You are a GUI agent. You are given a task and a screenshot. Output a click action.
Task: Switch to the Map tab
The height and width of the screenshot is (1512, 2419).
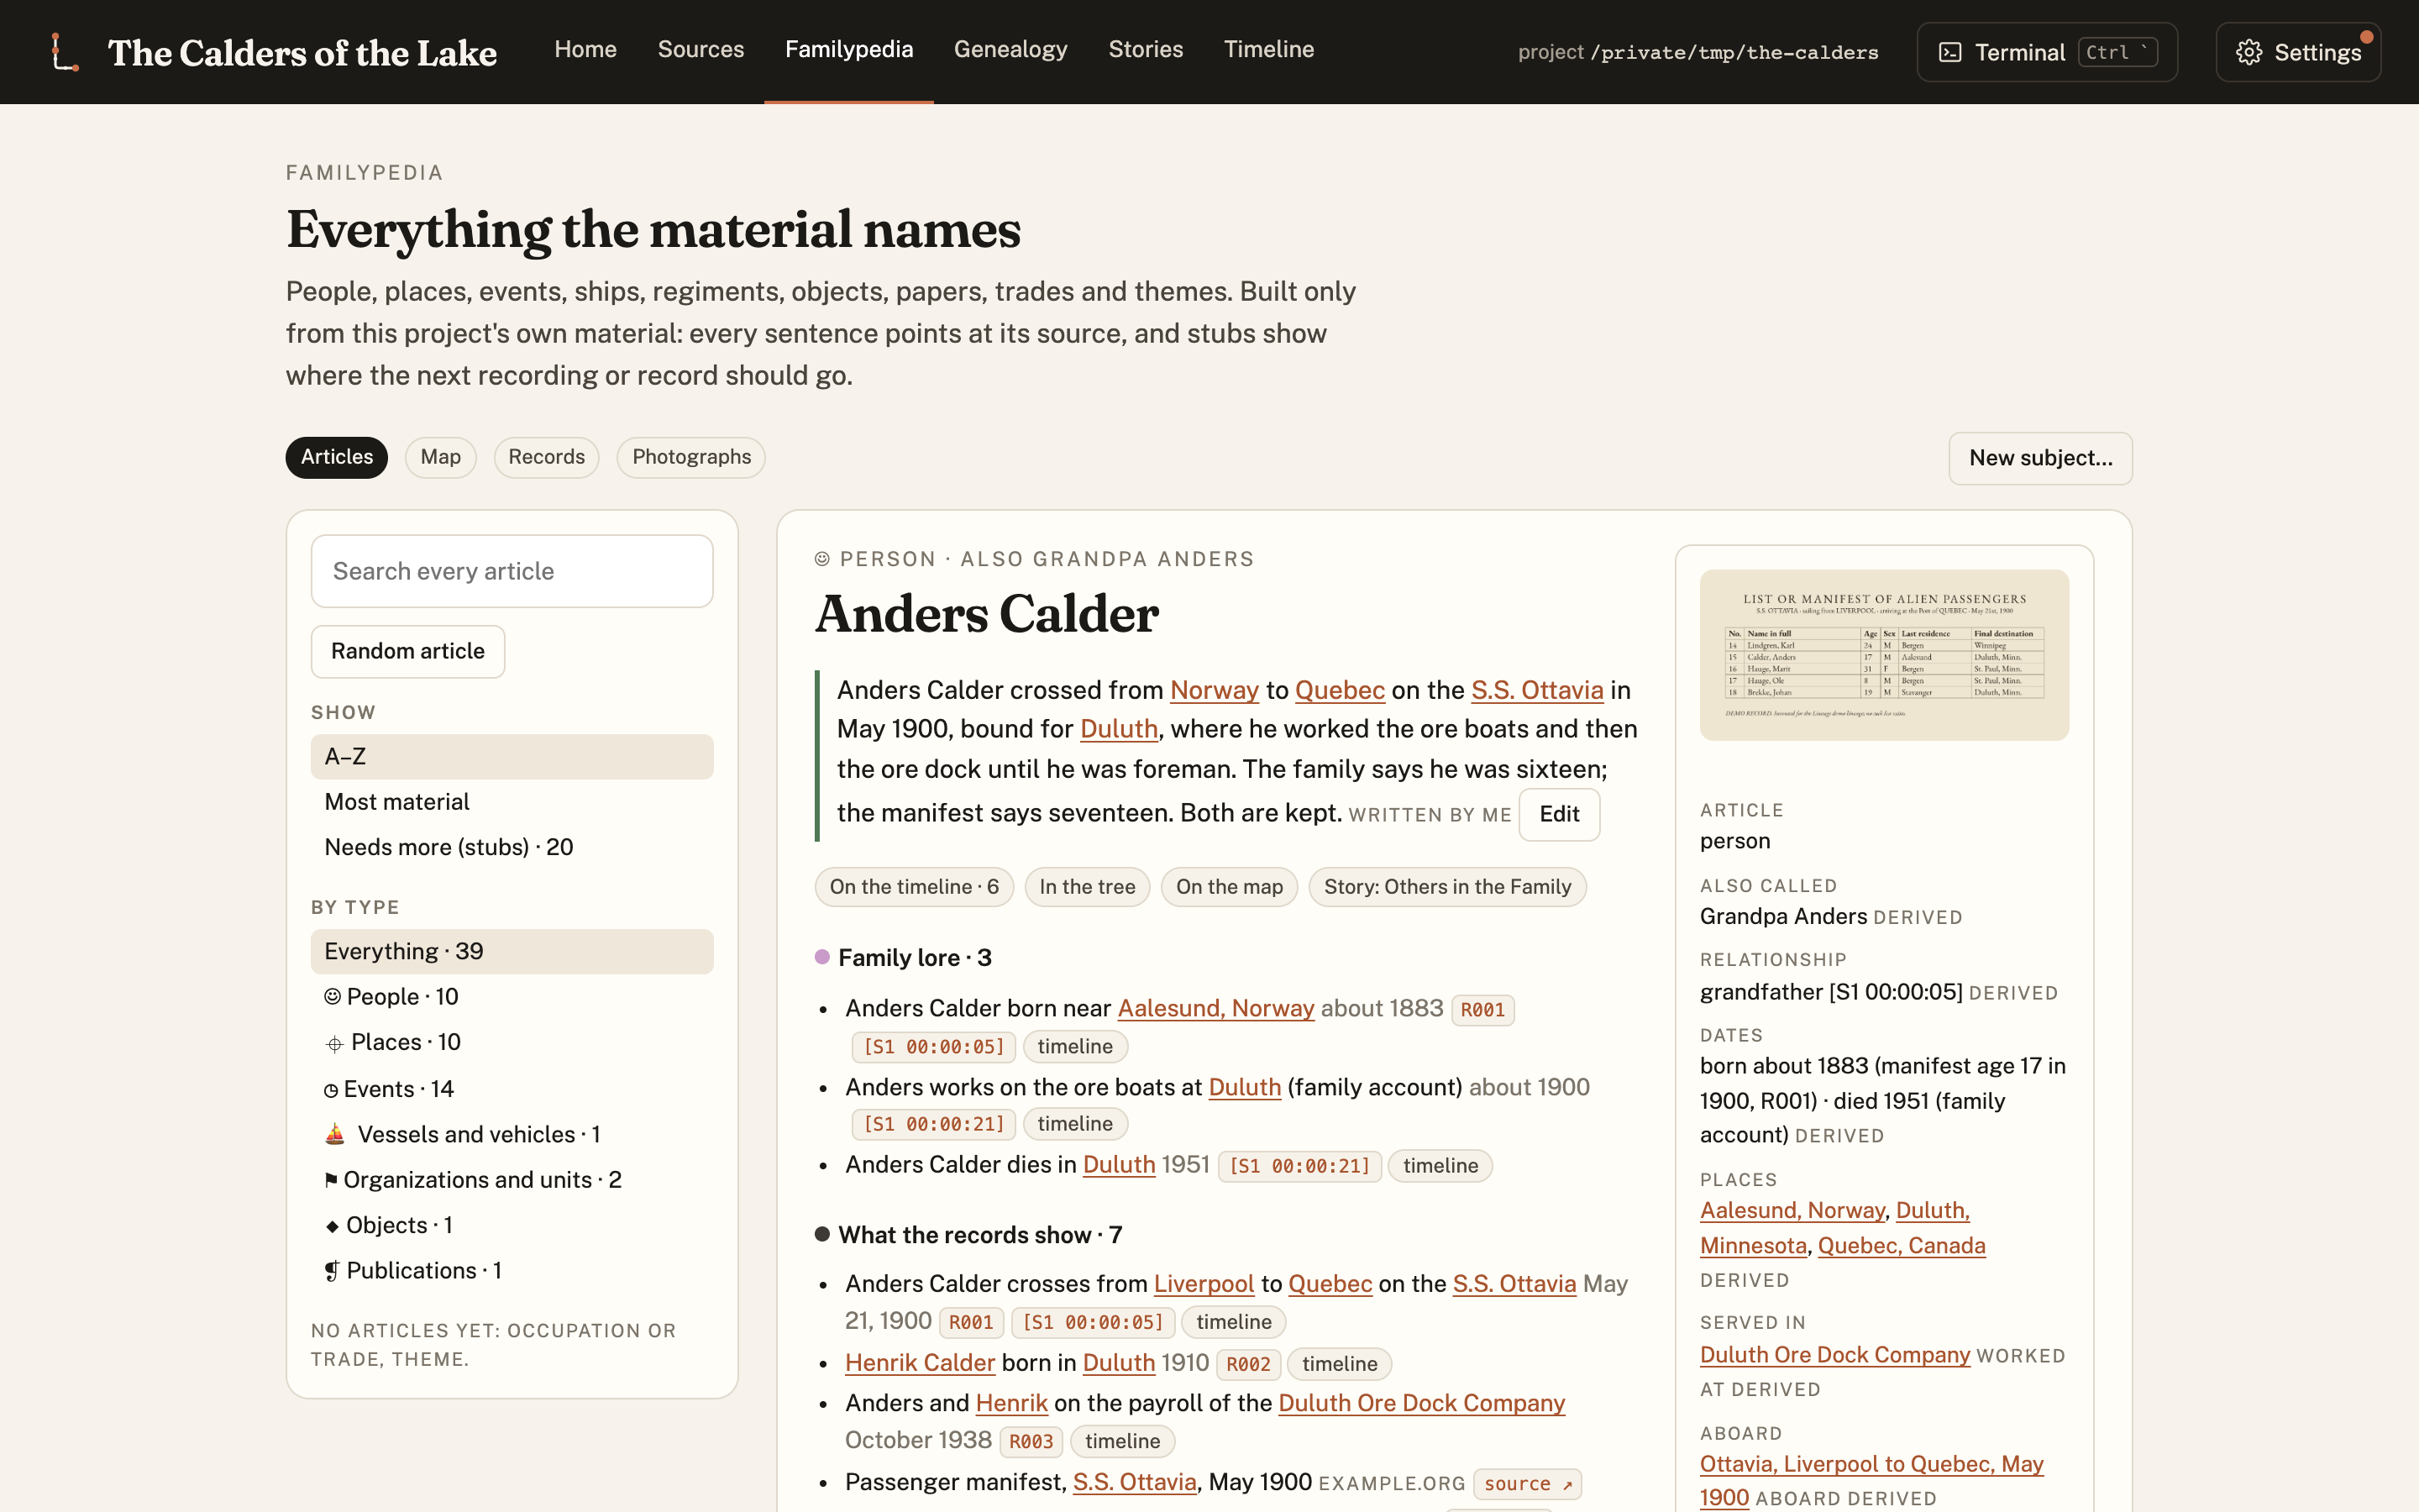click(x=441, y=457)
